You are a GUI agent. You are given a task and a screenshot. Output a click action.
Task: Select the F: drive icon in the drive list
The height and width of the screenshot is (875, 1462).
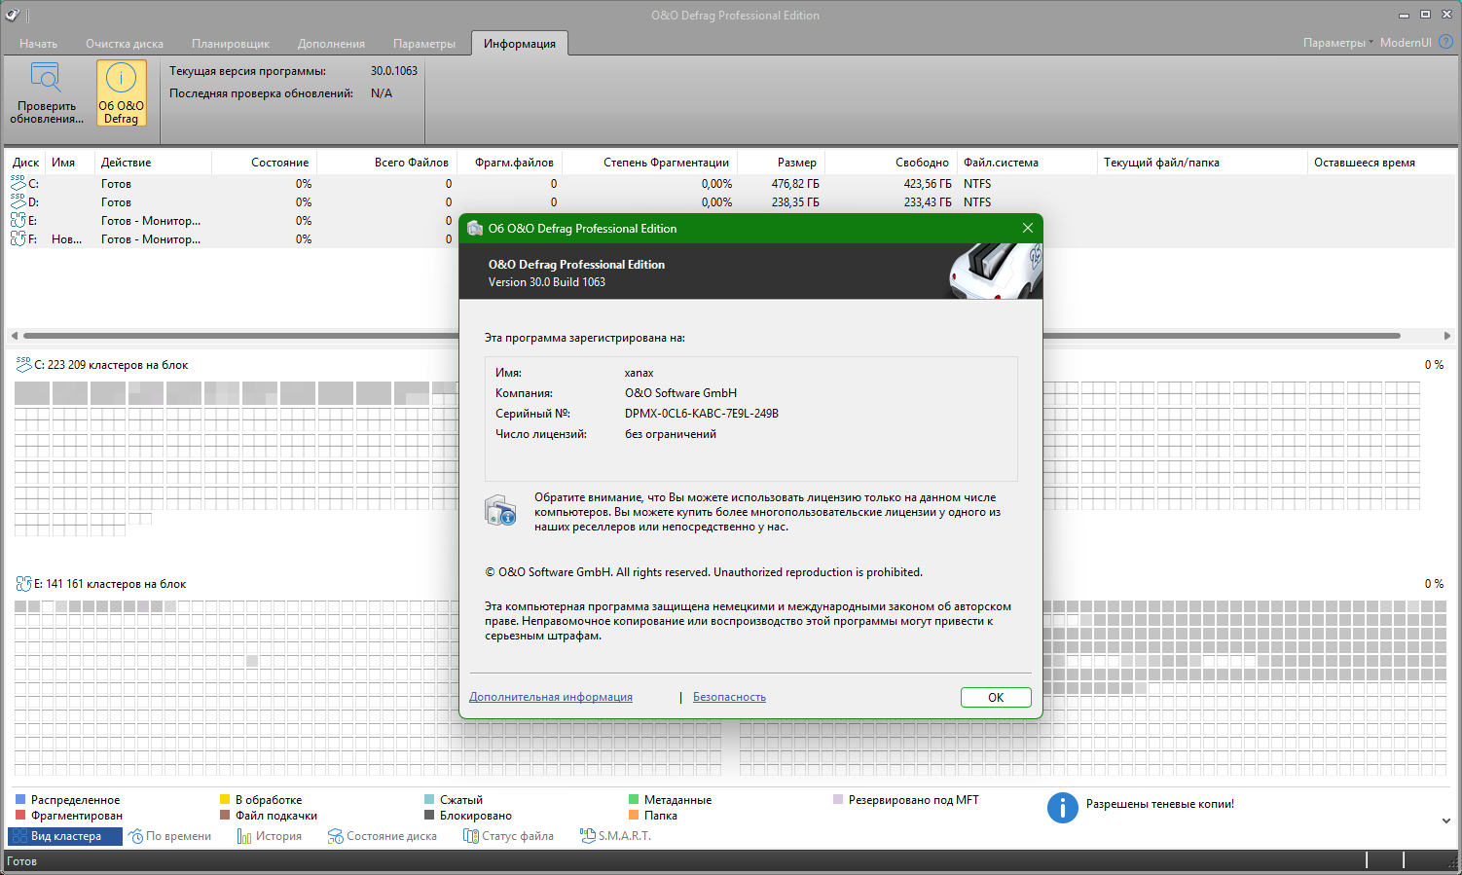[18, 238]
